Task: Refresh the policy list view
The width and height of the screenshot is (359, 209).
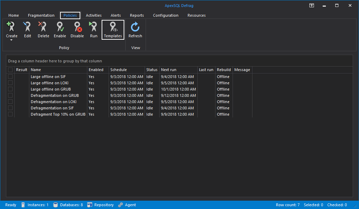Action: click(x=135, y=29)
